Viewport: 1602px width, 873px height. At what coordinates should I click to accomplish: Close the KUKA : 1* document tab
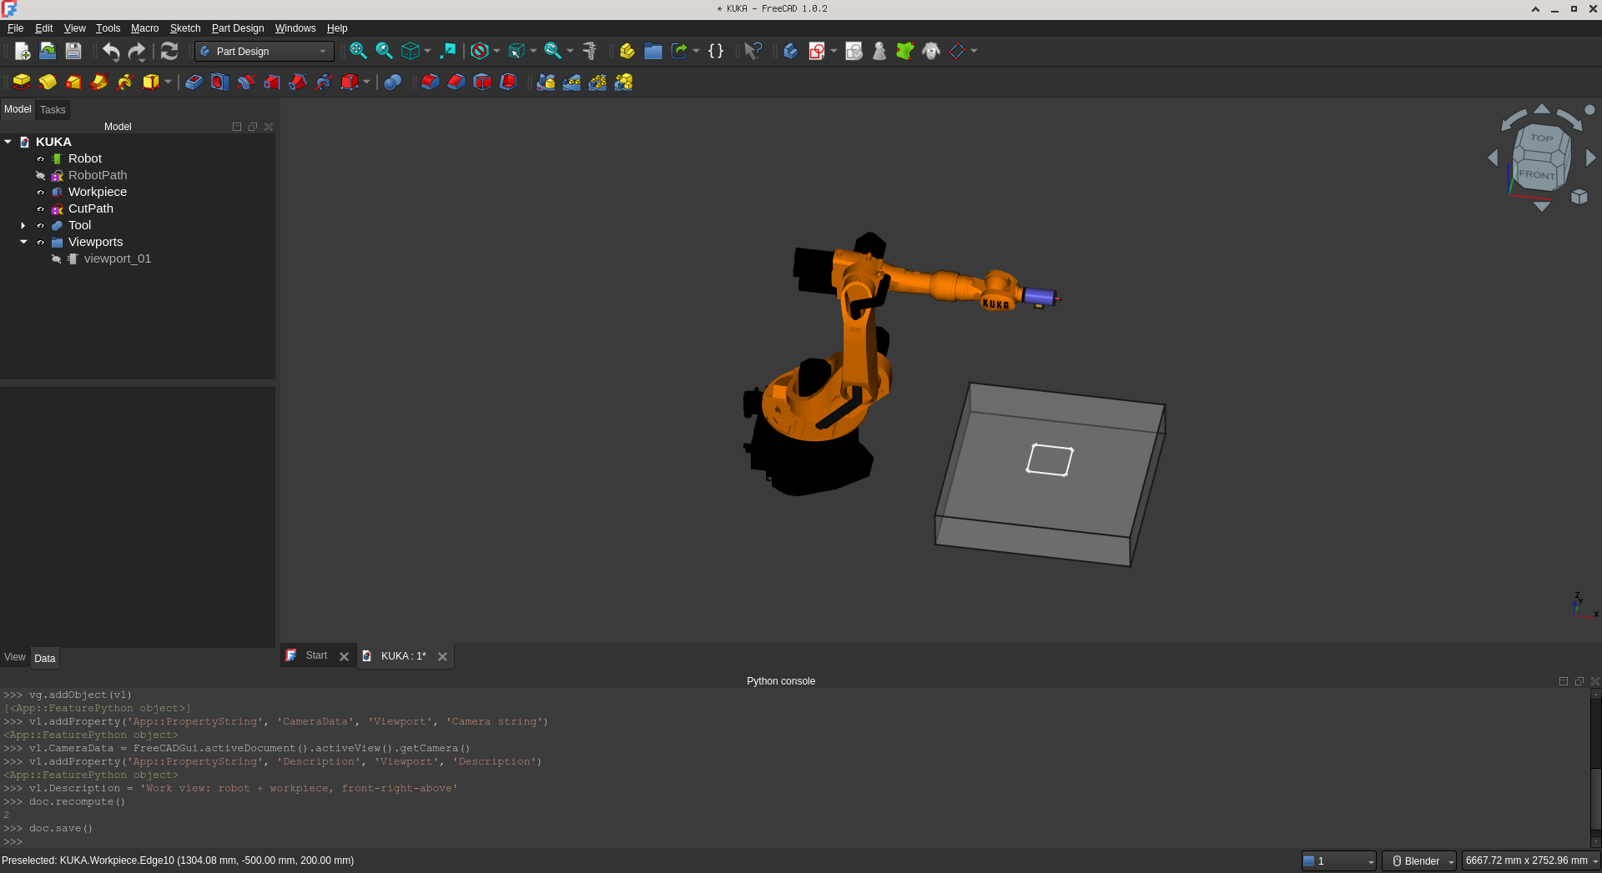tap(442, 656)
